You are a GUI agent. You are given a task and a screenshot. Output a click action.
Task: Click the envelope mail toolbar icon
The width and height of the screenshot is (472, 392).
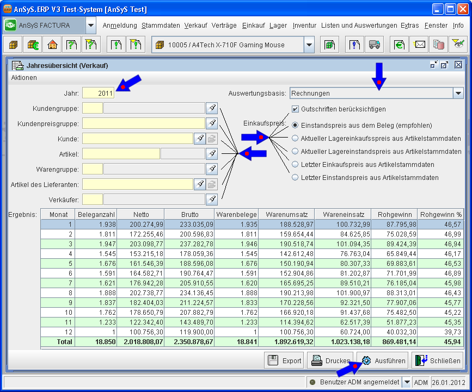pos(420,45)
